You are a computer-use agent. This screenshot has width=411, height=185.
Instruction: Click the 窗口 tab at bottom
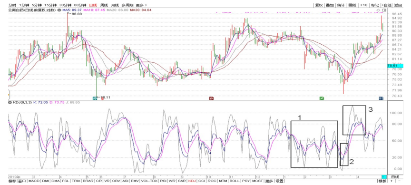point(22,181)
